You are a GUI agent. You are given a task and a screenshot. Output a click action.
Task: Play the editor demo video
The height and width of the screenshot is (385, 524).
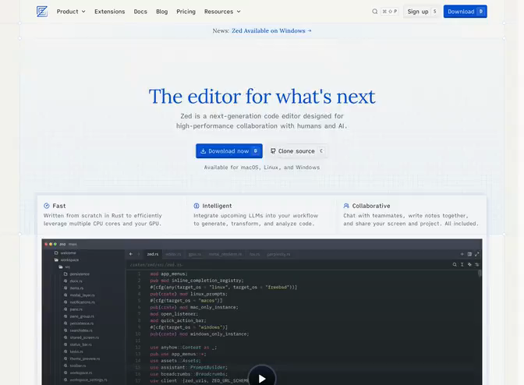[262, 378]
